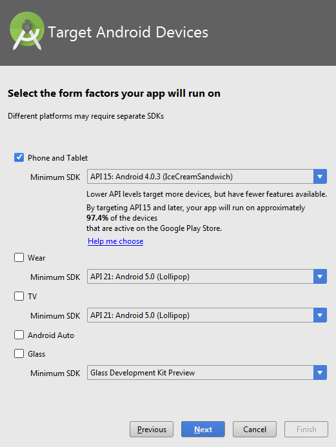
Task: Click the disabled Finish button
Action: click(x=306, y=429)
